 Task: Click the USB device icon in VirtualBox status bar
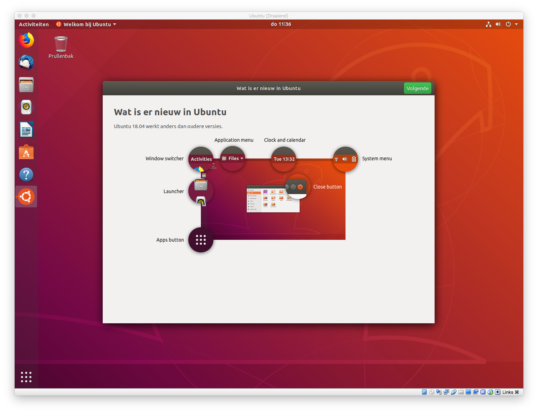[x=453, y=392]
